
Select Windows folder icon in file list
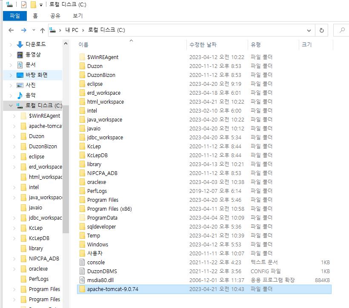click(82, 244)
